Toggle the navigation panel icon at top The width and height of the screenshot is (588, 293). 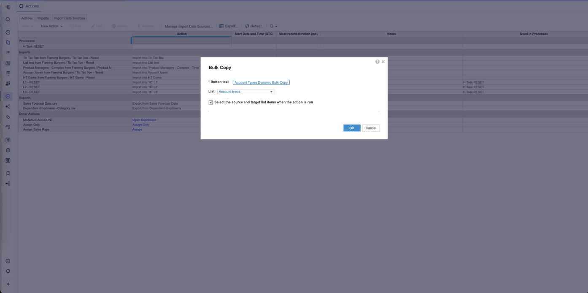pos(8,6)
